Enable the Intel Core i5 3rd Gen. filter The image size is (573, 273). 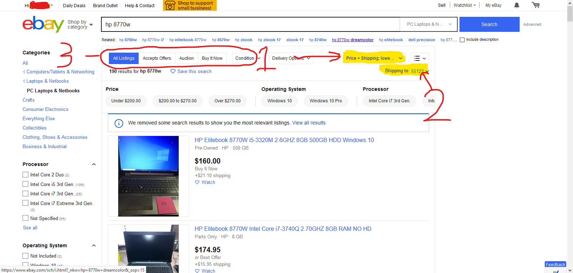tap(25, 184)
